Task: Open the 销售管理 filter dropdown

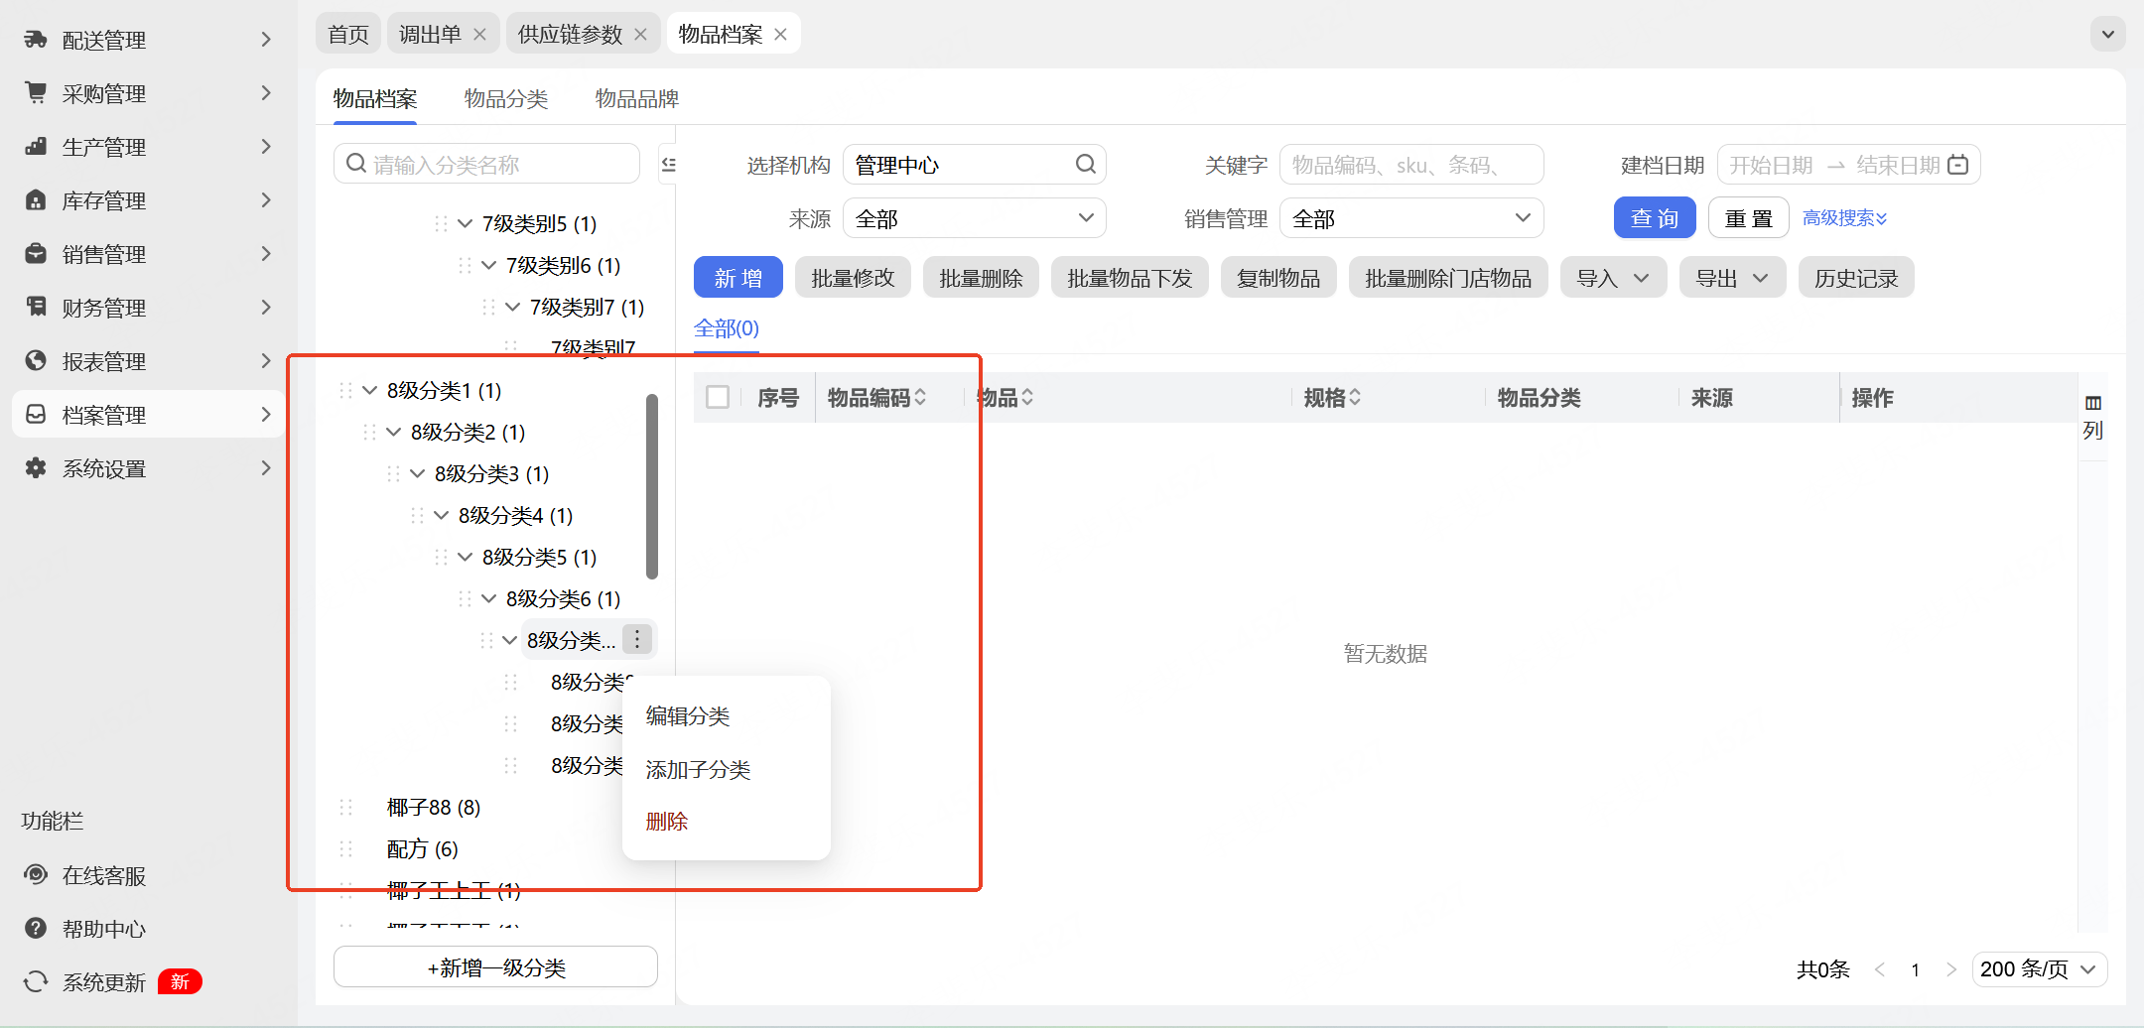Action: pos(1410,218)
